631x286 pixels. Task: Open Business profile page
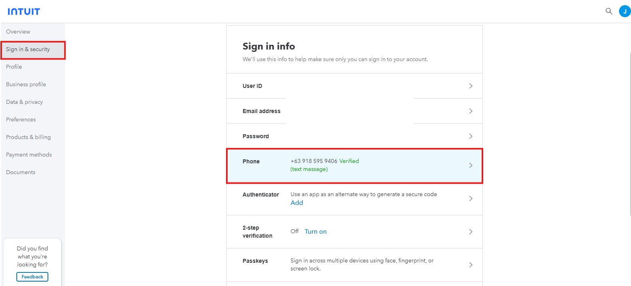[x=26, y=85]
